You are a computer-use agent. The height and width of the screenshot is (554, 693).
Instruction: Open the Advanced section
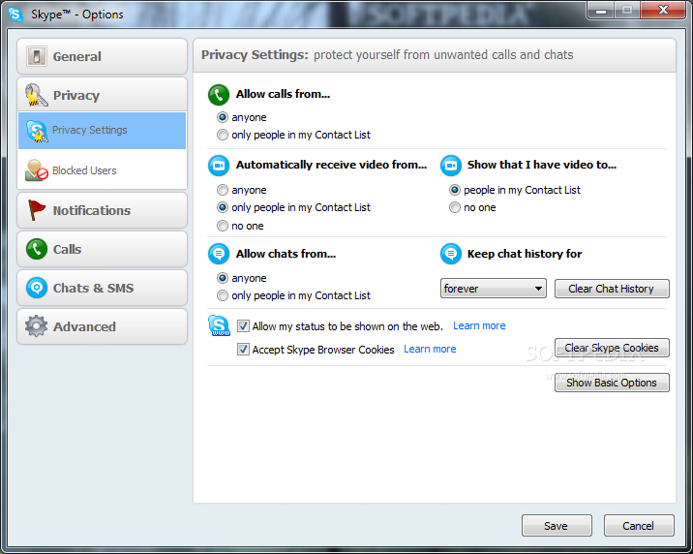click(x=102, y=326)
